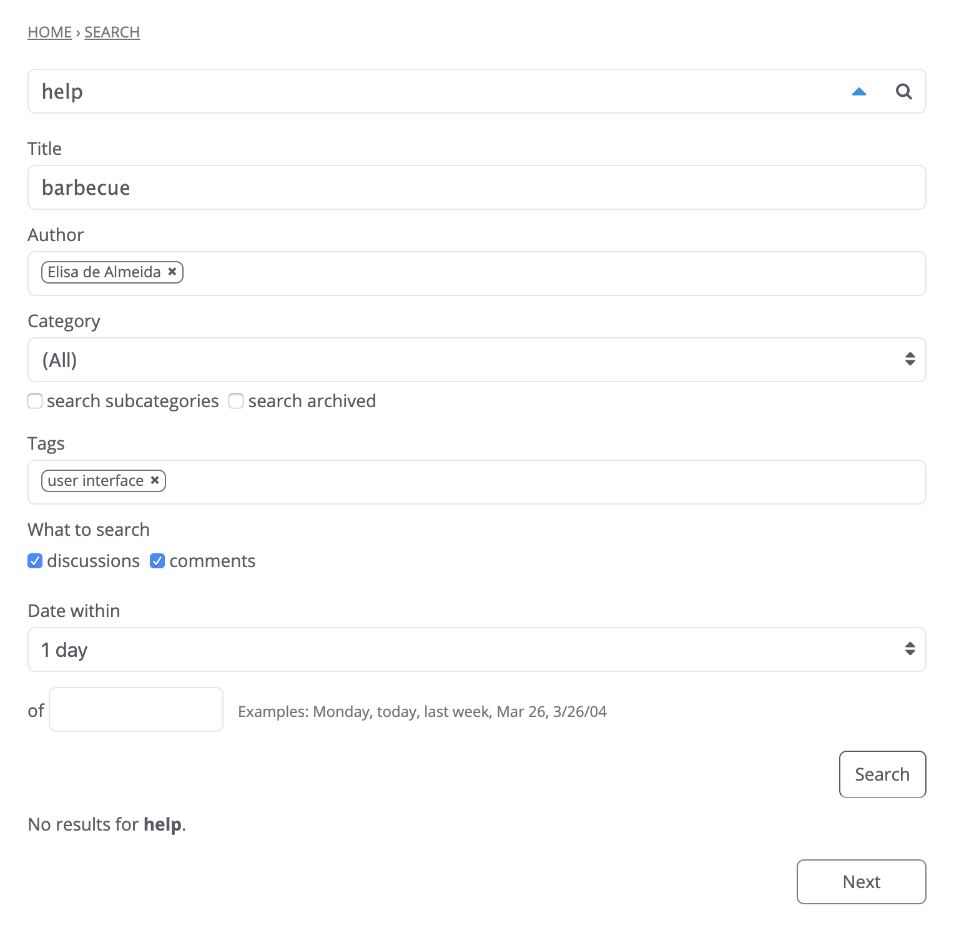Click the Category selector's up-down arrows

coord(909,359)
